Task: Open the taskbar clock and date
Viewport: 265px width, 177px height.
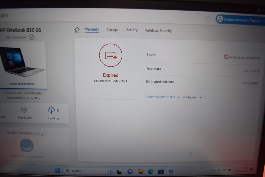Action: coord(241,169)
